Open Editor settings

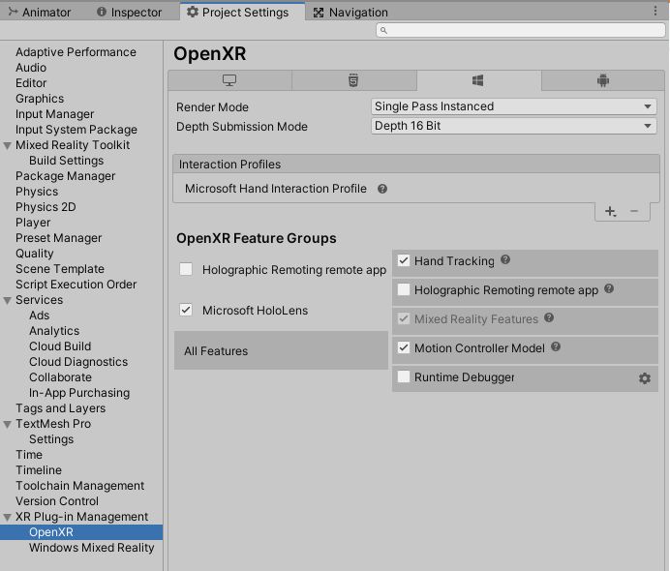click(31, 83)
